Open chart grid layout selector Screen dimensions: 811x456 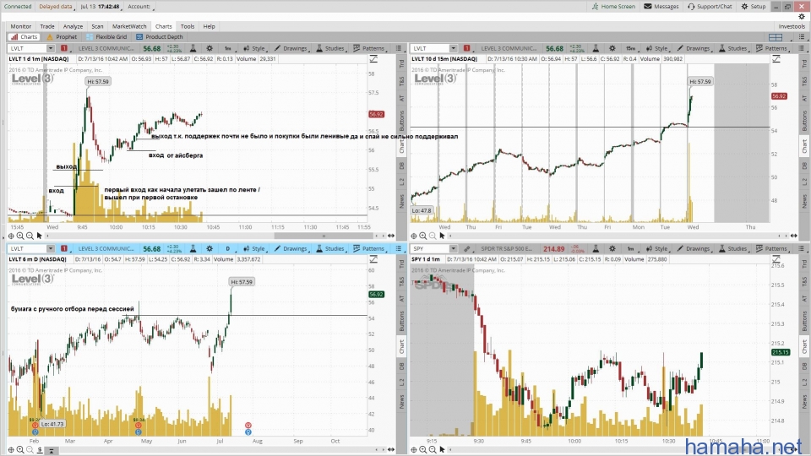click(776, 37)
